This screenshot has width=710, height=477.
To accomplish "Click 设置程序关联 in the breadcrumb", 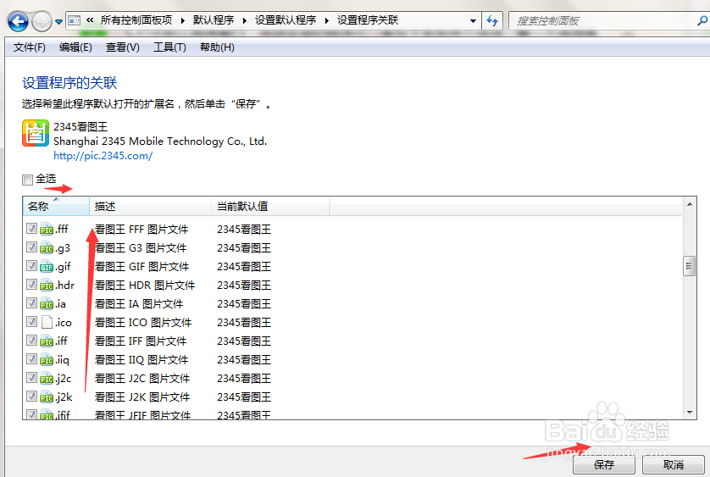I will (x=368, y=20).
